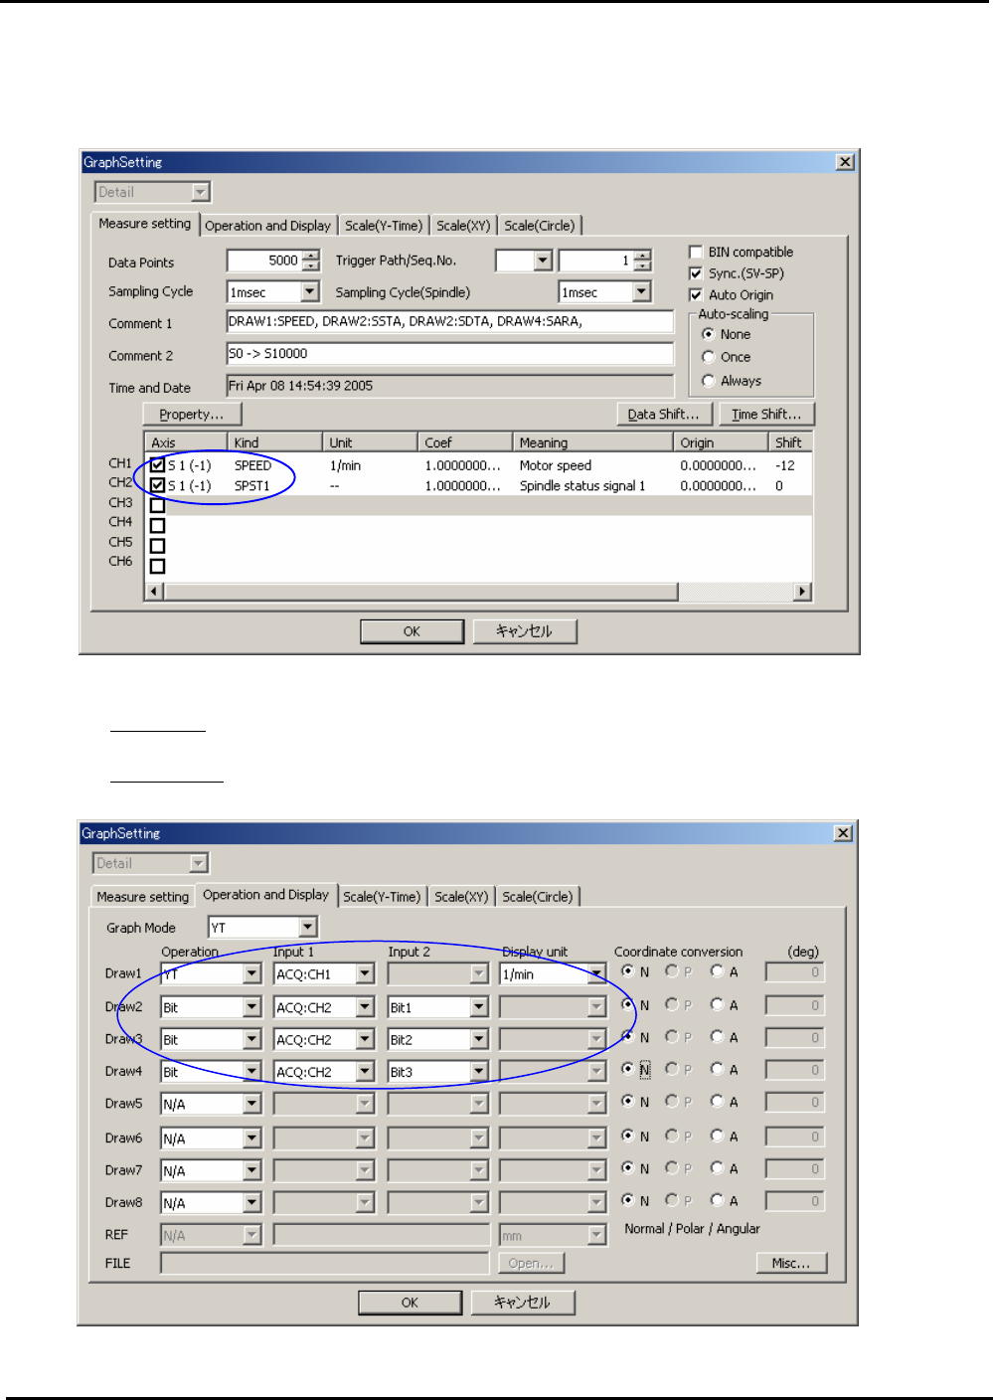Uncheck the Sync.(SV-SP) option
Screen dimensions: 993x1400
696,273
